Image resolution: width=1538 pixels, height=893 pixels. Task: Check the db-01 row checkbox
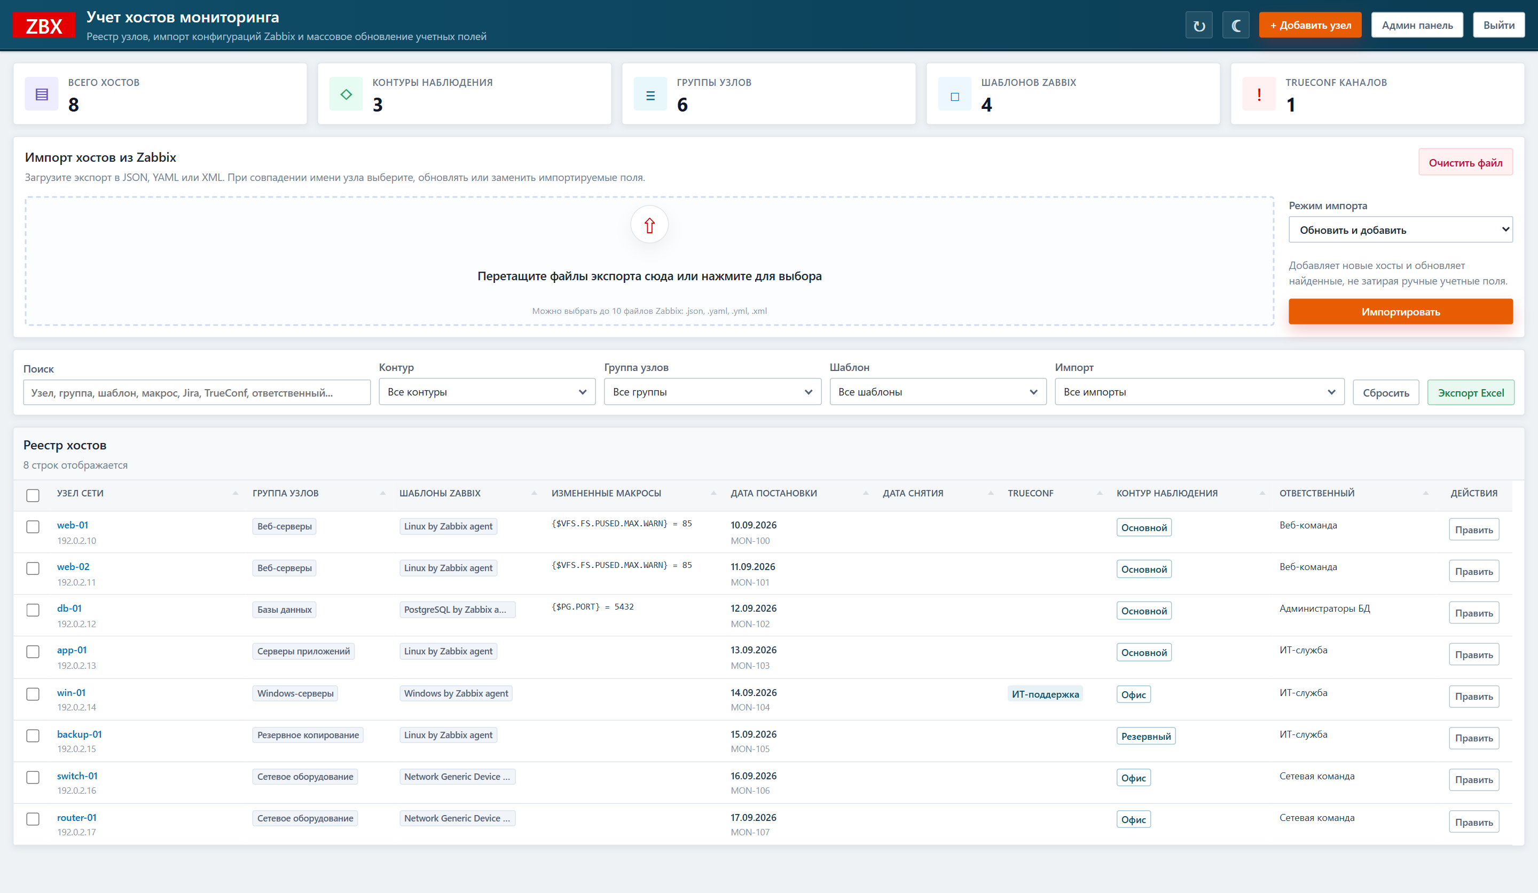pos(33,610)
